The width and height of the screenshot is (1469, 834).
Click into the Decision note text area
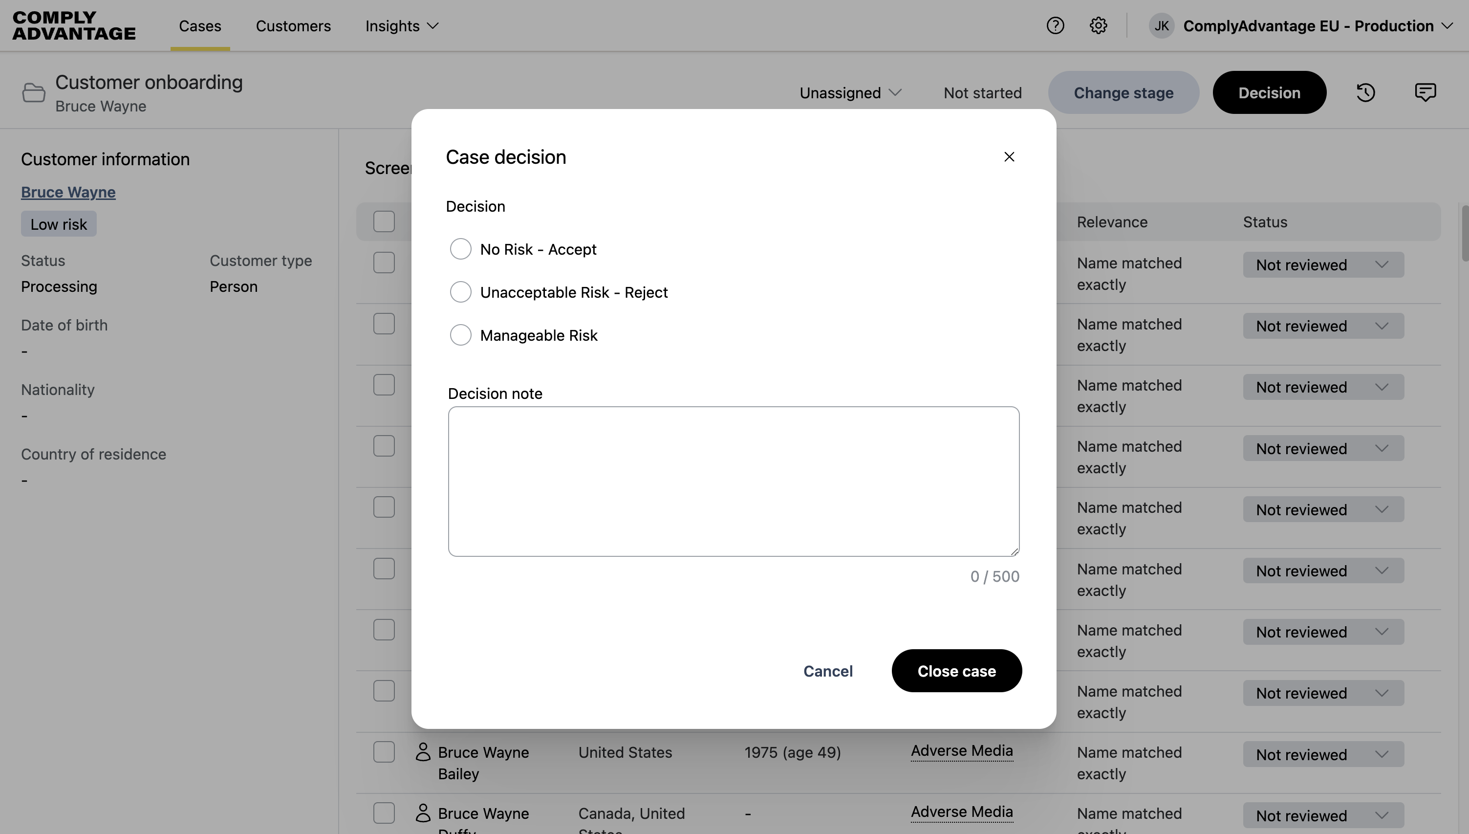[x=734, y=481]
